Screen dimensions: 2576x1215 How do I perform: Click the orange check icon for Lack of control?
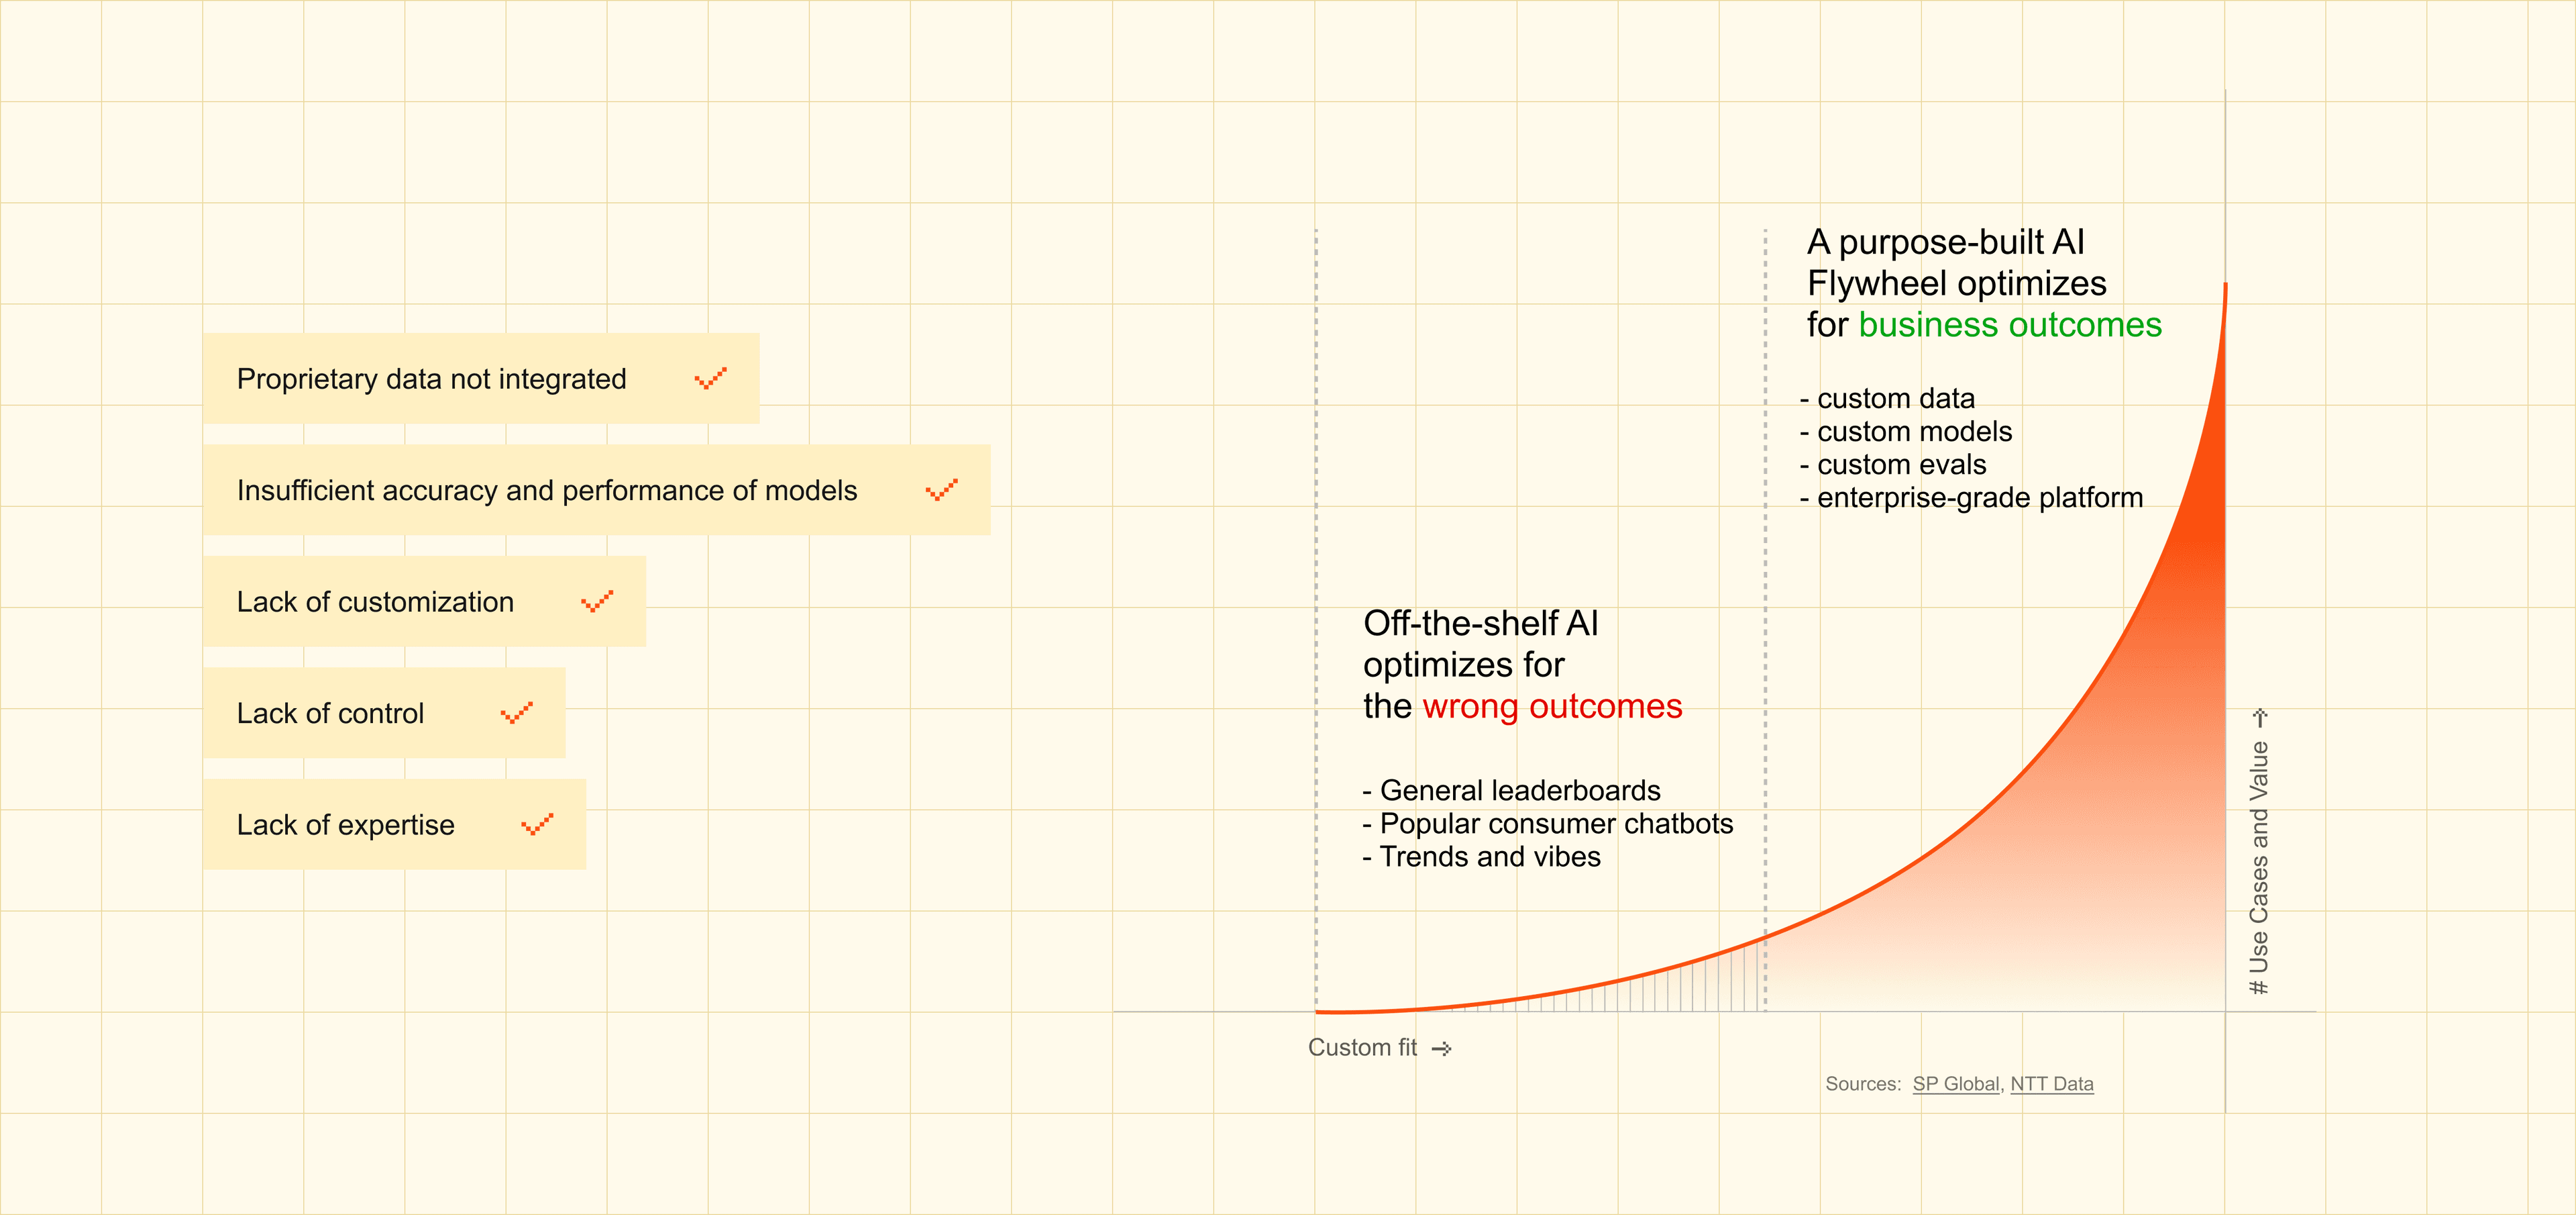[x=516, y=713]
